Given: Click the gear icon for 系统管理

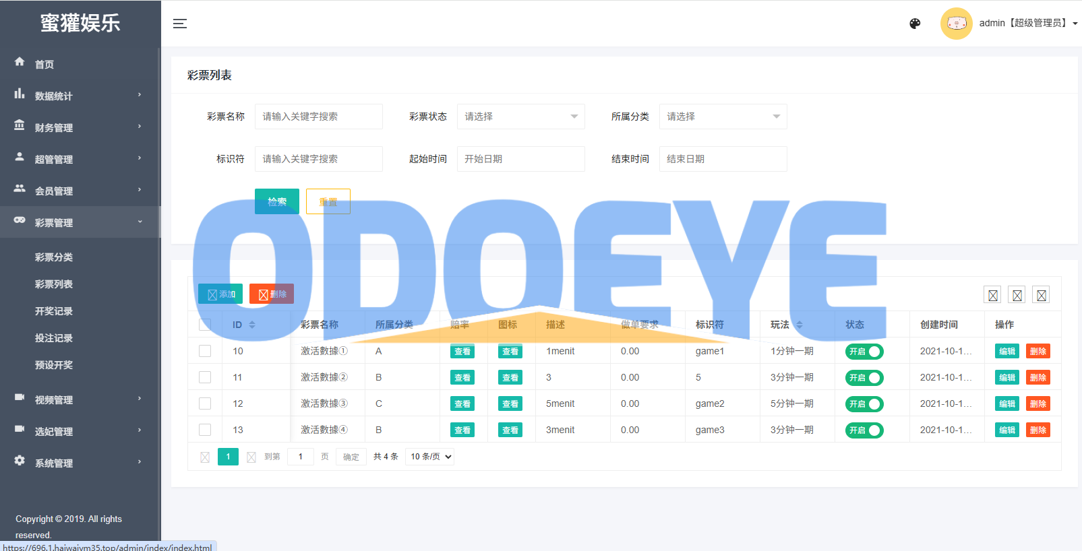Looking at the screenshot, I should pos(20,461).
